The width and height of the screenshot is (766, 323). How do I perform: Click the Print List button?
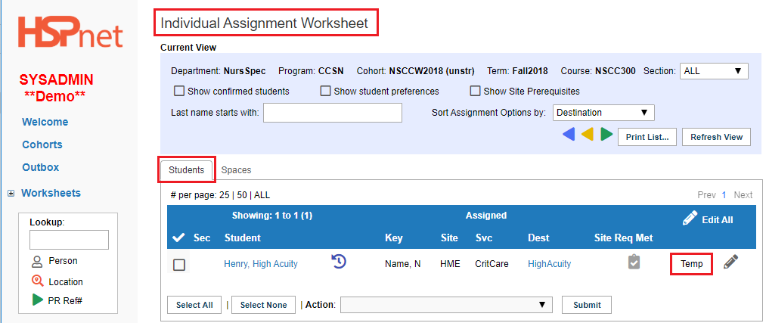pyautogui.click(x=647, y=137)
